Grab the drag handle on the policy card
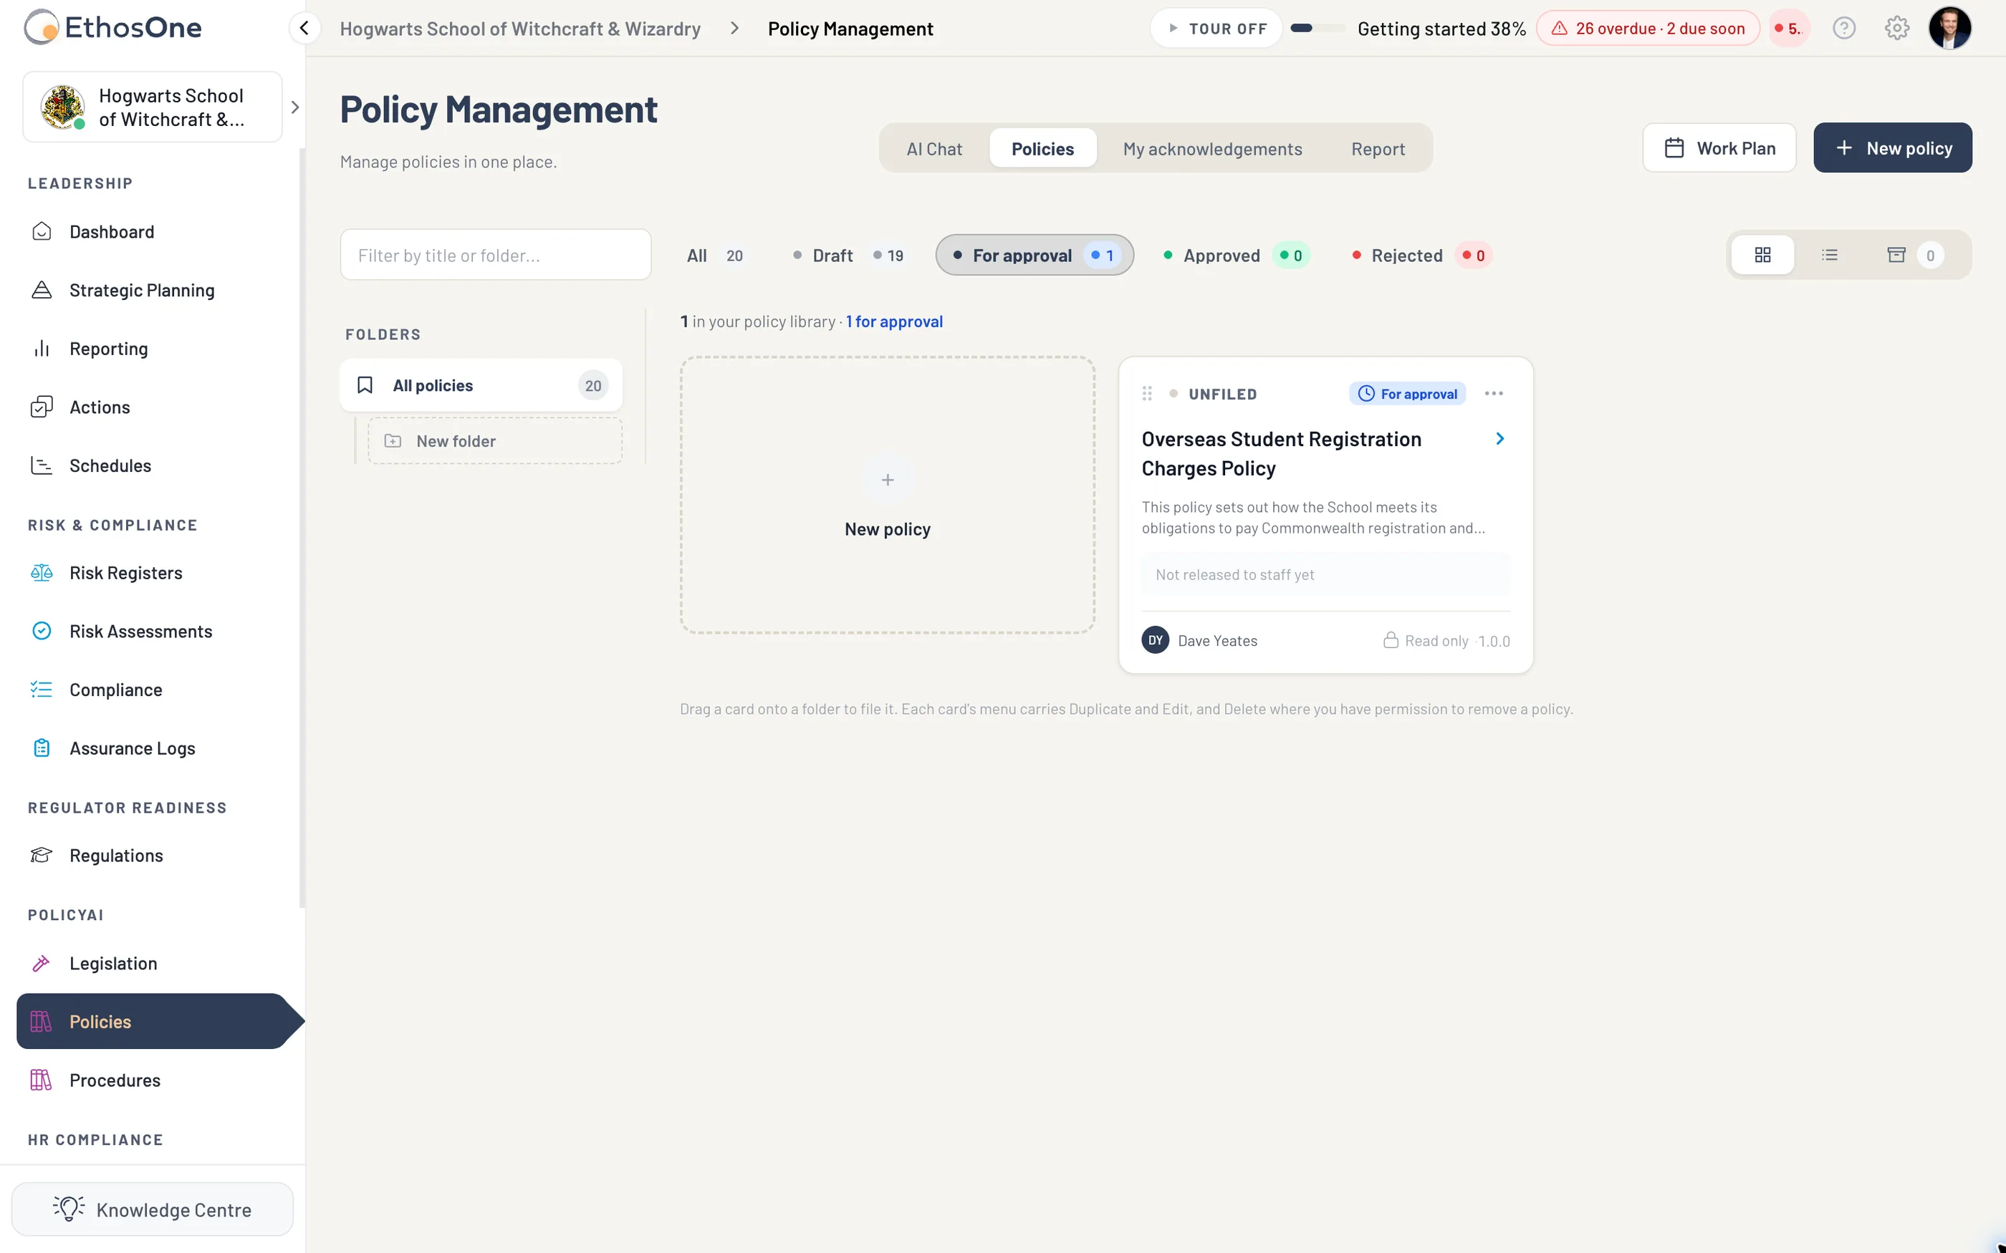The width and height of the screenshot is (2006, 1253). tap(1147, 394)
